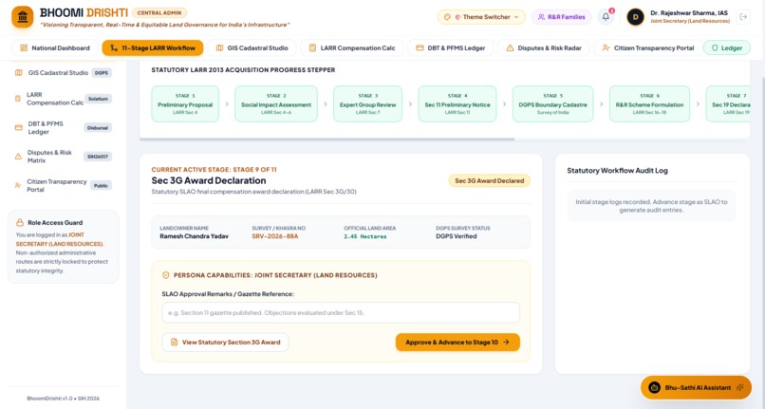Click the person icon on Citizen Transparency Portal tab
Screen dimensions: 765x409
pyautogui.click(x=606, y=47)
